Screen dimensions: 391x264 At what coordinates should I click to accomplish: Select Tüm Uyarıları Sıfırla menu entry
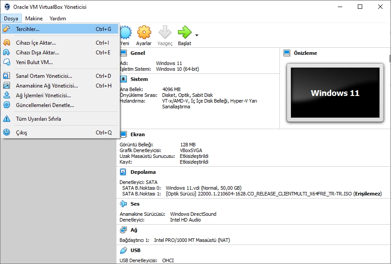click(x=60, y=119)
